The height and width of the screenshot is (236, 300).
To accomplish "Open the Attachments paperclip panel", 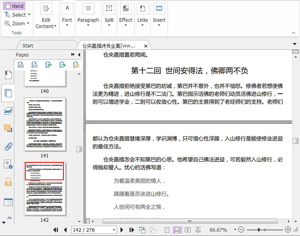I will 8,147.
